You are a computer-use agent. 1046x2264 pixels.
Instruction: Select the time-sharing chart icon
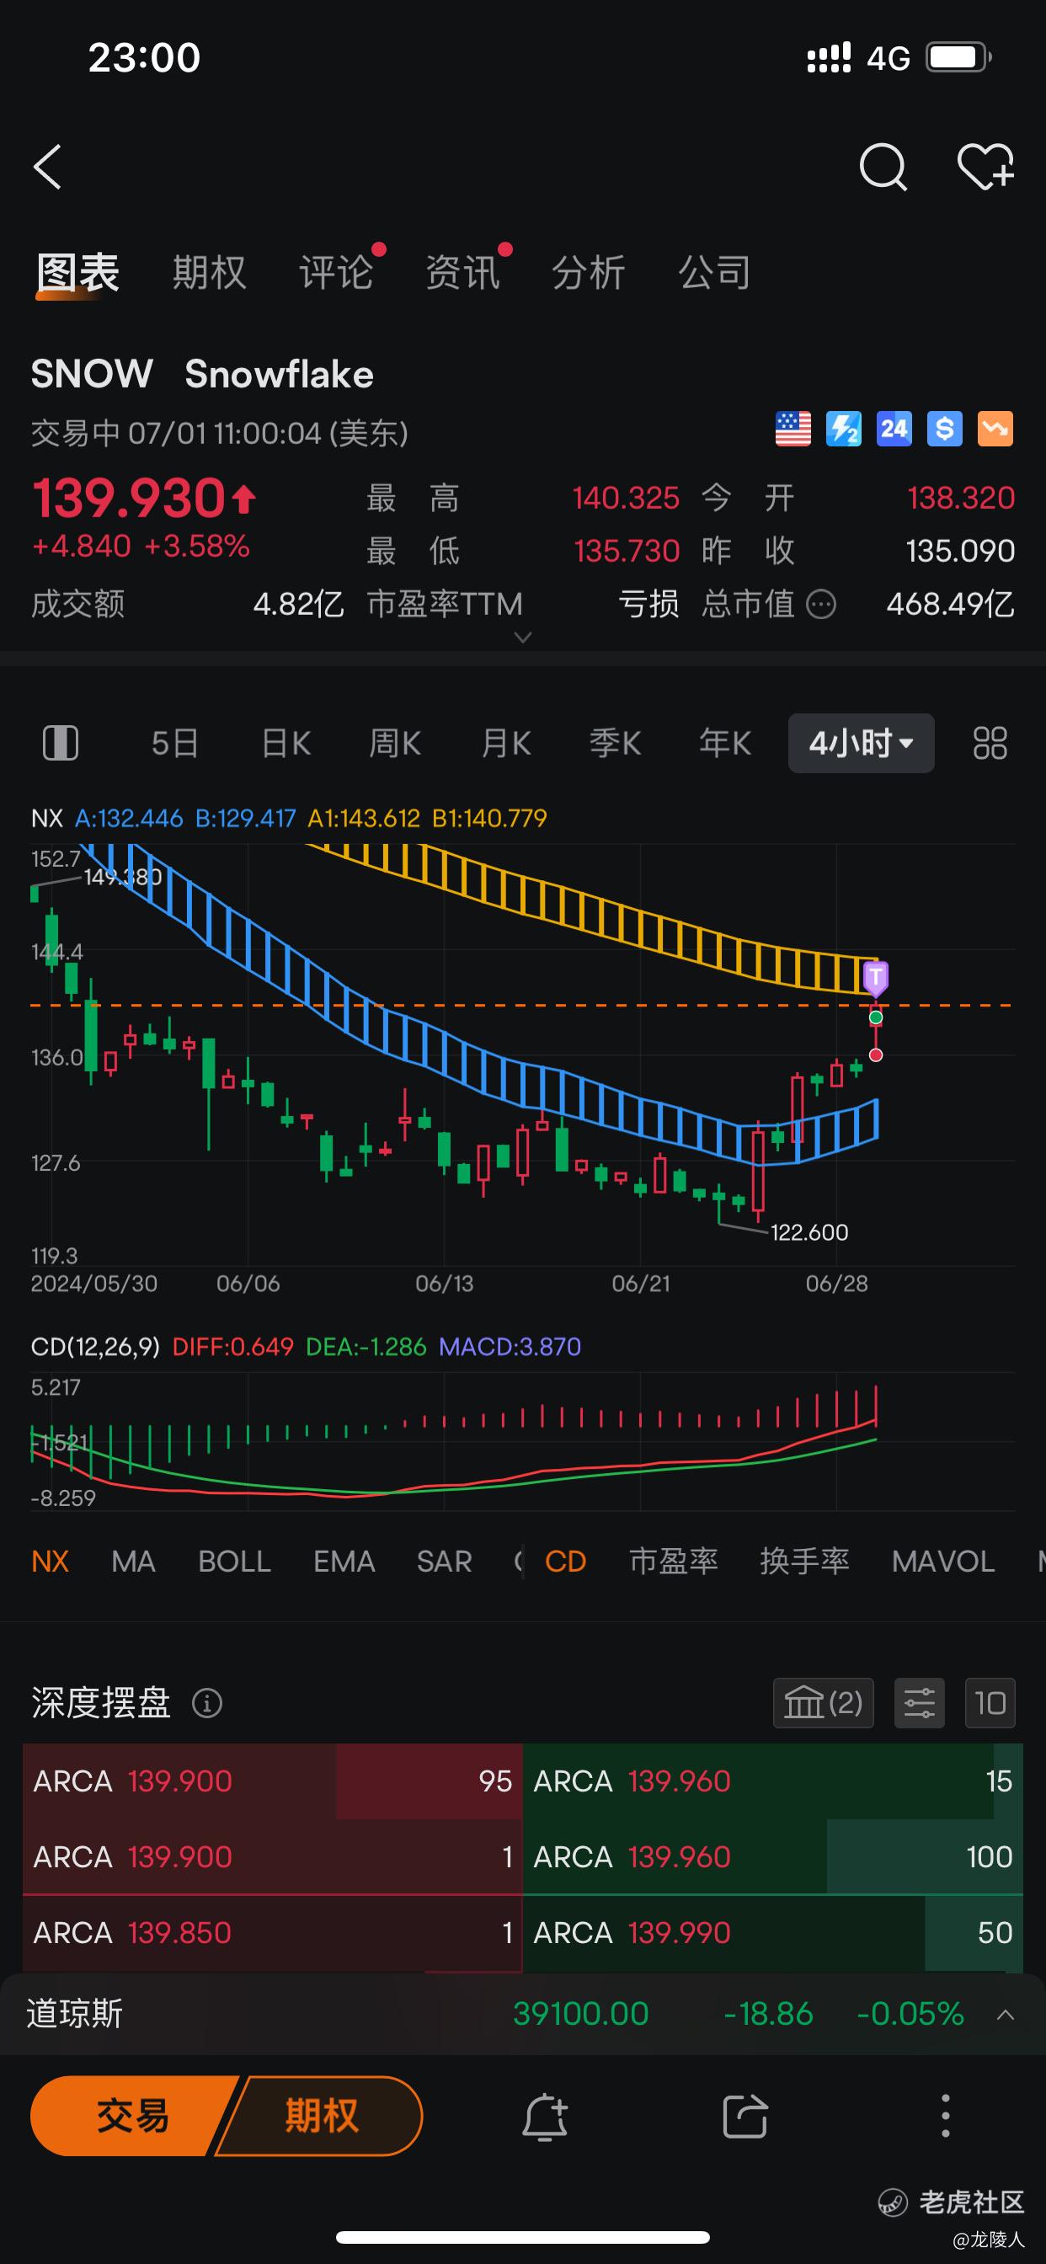pos(61,743)
